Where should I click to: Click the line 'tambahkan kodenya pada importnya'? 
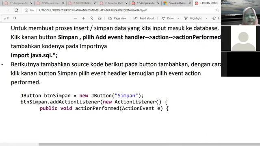point(59,46)
